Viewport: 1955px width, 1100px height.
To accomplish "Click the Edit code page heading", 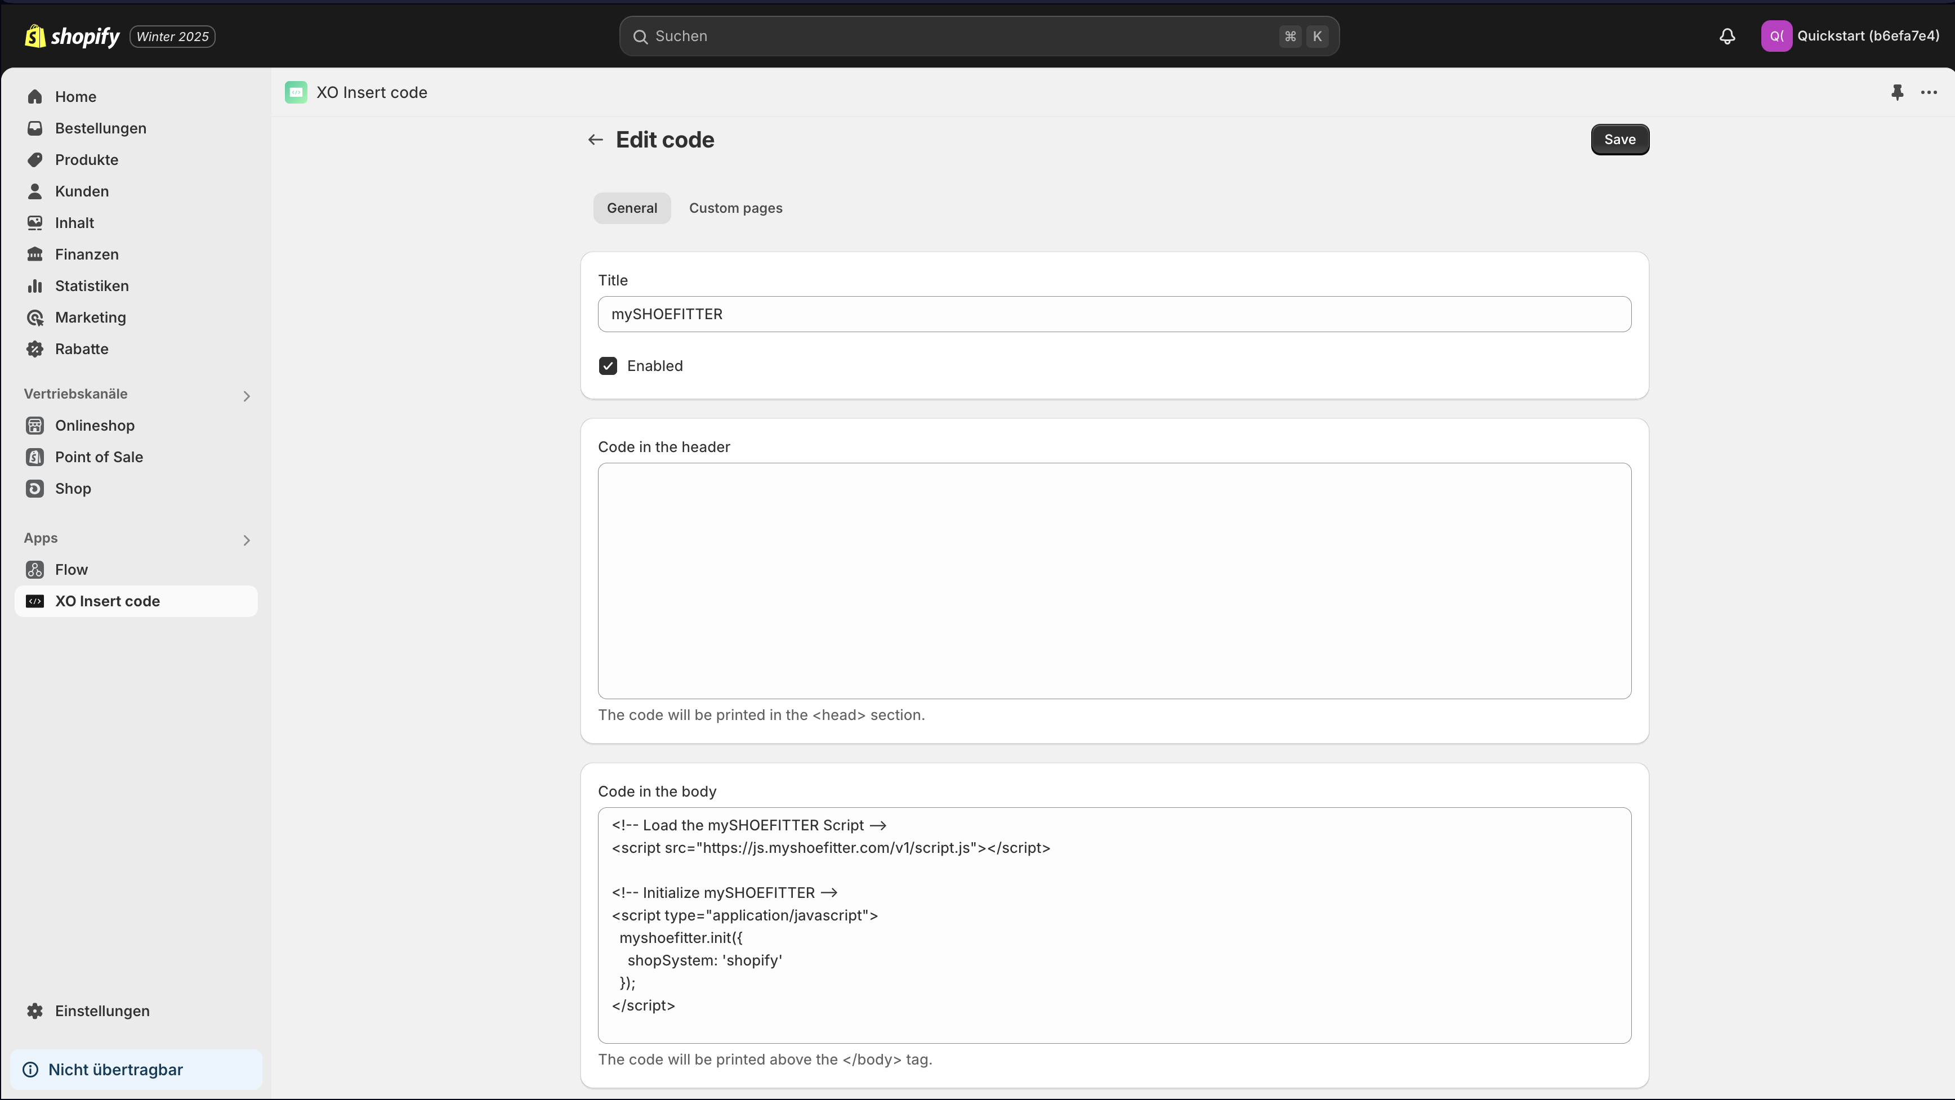I will point(665,140).
